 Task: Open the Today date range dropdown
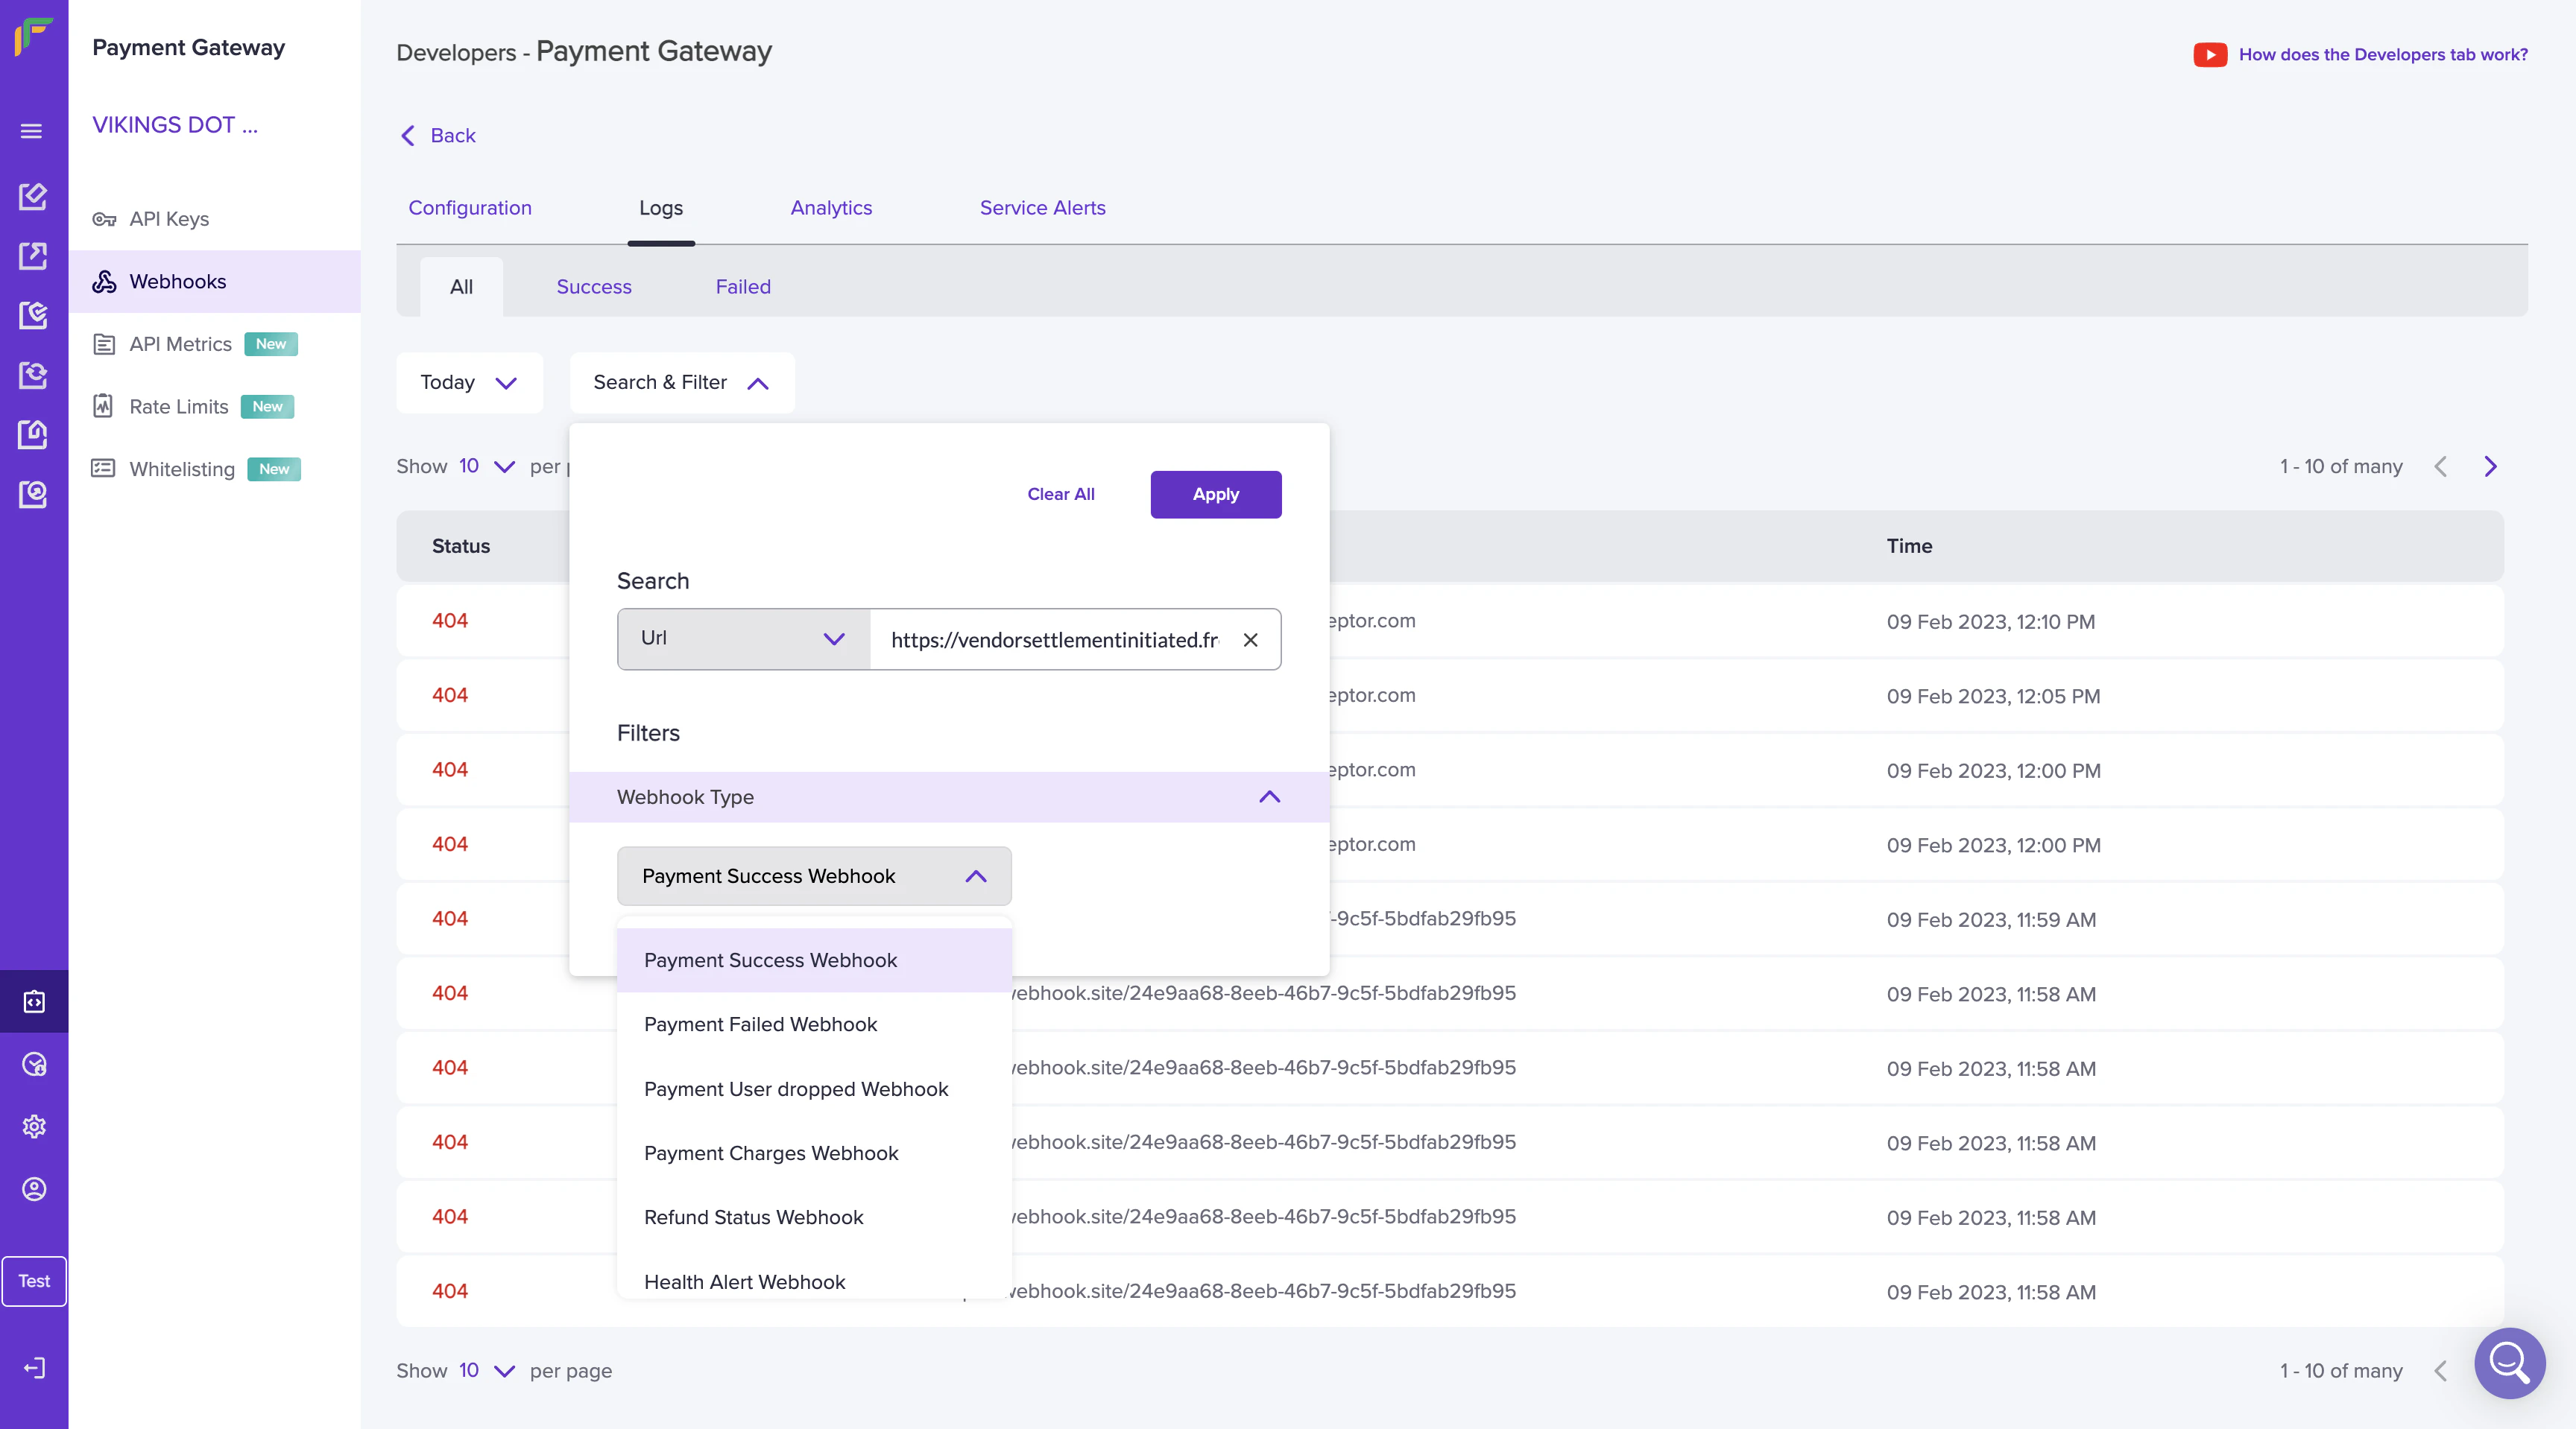pyautogui.click(x=469, y=383)
